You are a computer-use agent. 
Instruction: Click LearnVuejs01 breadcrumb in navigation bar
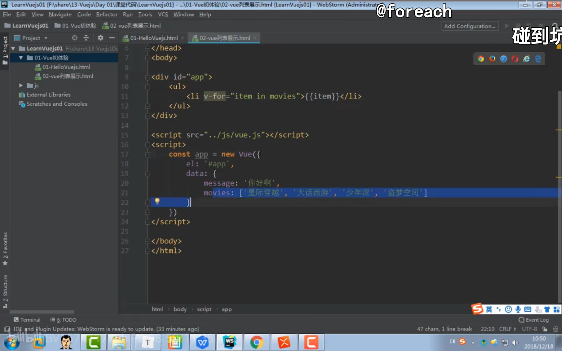coord(26,26)
